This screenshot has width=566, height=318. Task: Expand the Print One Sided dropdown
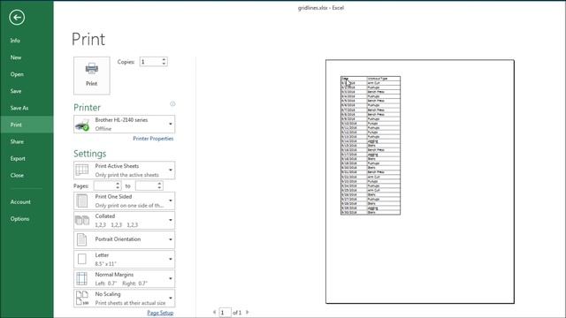tap(171, 201)
